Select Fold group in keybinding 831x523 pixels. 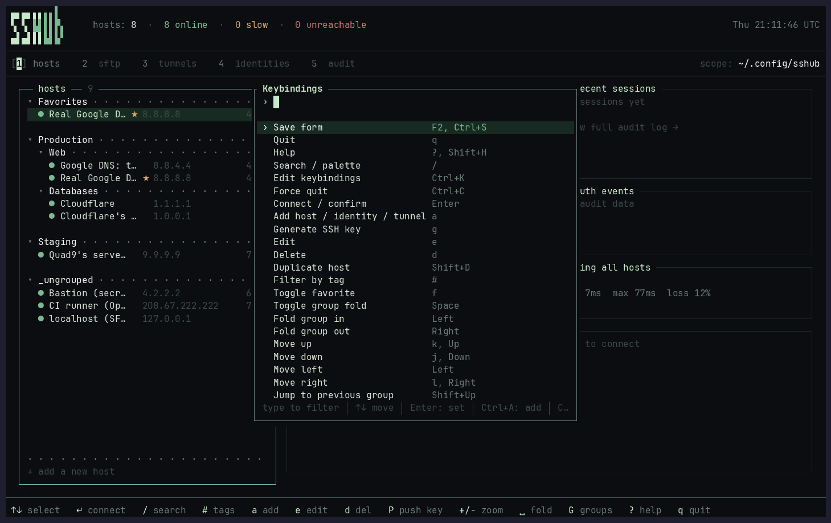(416, 319)
